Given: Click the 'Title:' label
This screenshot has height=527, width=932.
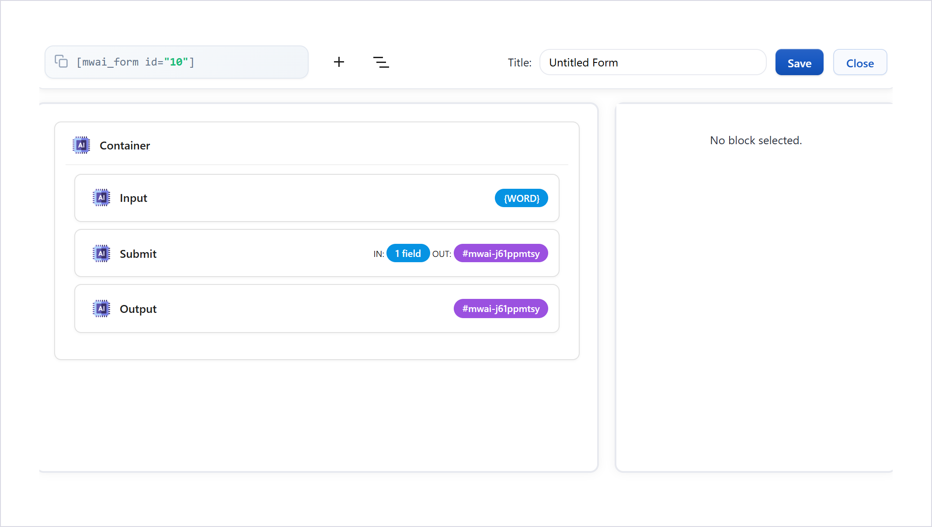Looking at the screenshot, I should click(x=520, y=62).
